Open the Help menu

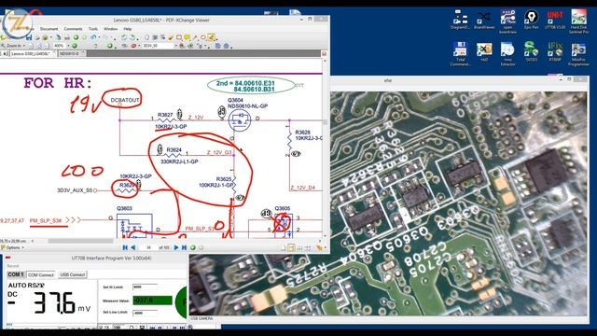click(x=128, y=29)
